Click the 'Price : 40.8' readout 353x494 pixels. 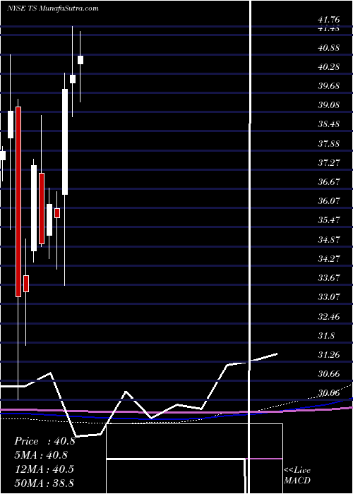pyautogui.click(x=44, y=441)
